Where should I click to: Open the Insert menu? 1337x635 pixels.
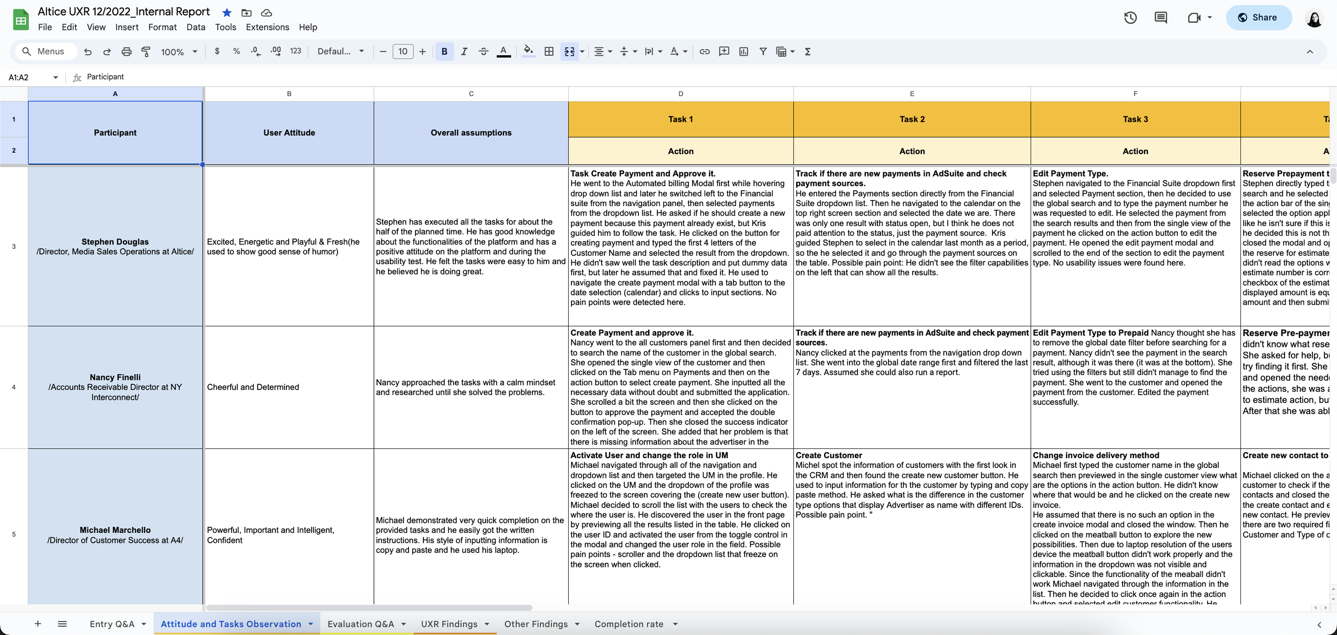click(x=127, y=27)
